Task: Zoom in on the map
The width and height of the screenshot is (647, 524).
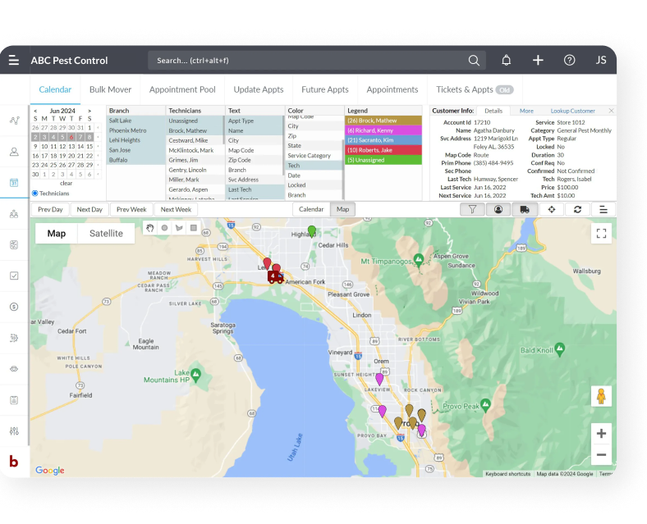Action: click(601, 433)
